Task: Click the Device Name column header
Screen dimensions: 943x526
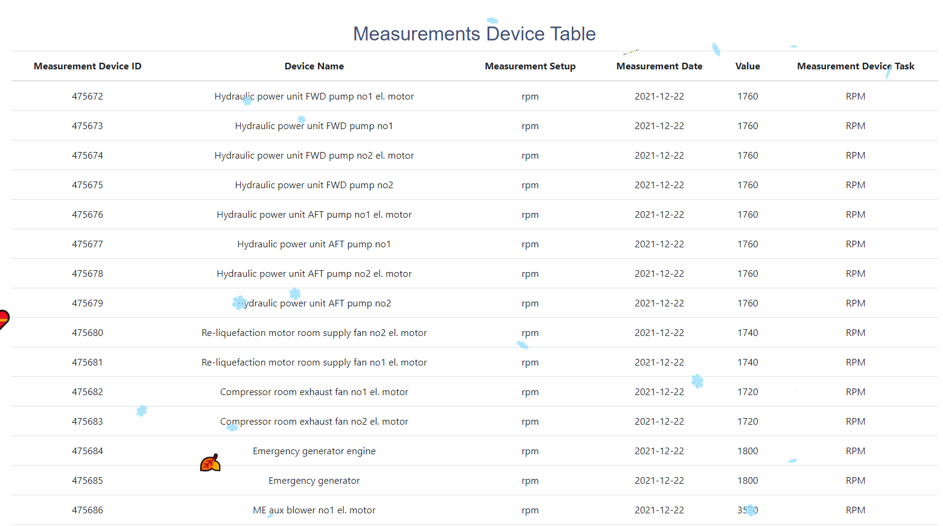Action: (x=314, y=66)
